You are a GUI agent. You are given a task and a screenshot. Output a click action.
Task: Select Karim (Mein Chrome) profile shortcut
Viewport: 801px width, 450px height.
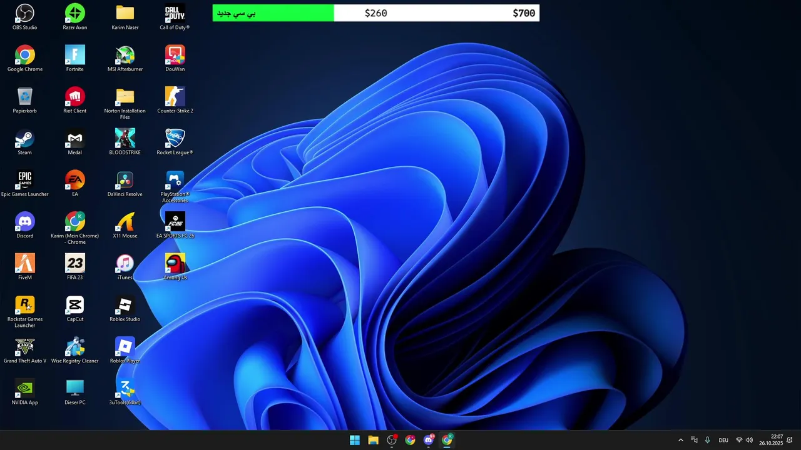click(x=75, y=228)
